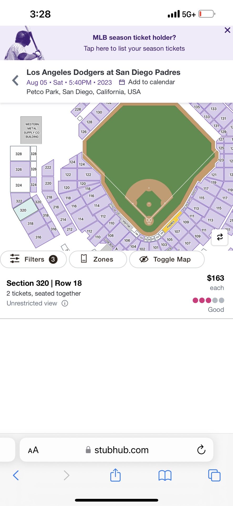233x506 pixels.
Task: Go back using the event header chevron
Action: tap(15, 80)
